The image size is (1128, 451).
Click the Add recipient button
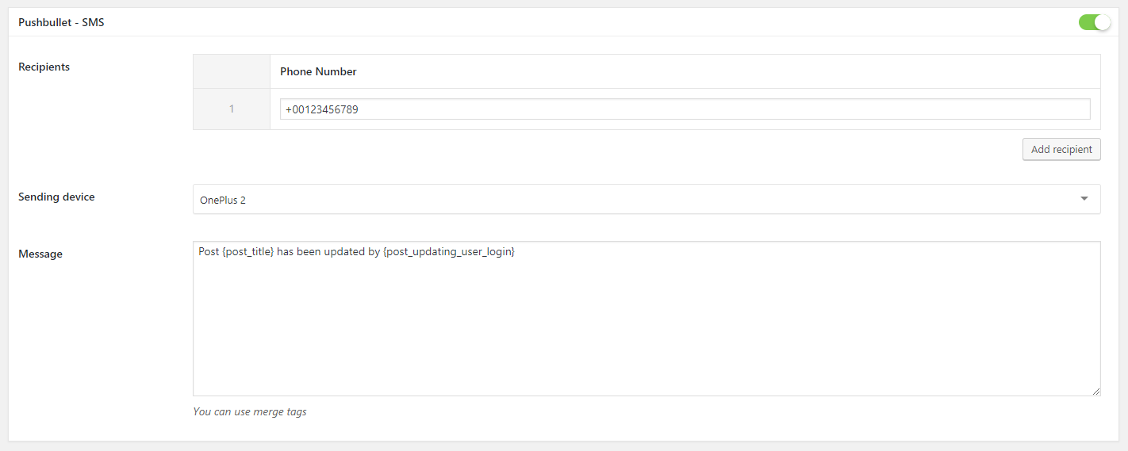coord(1061,149)
